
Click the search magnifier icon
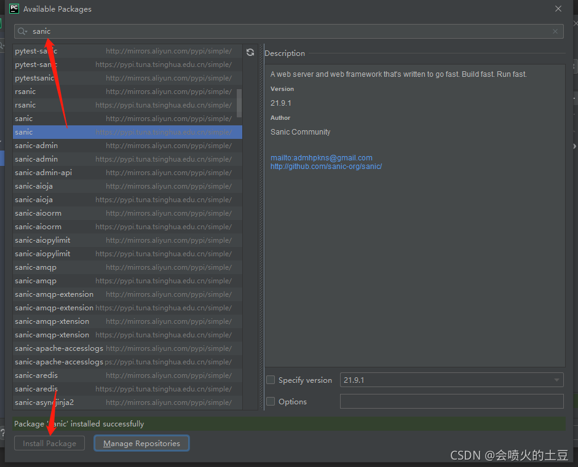[22, 31]
